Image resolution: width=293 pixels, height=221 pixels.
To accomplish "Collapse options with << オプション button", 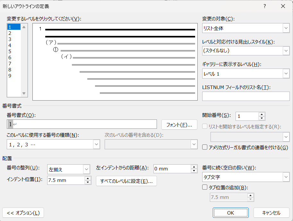I will pyautogui.click(x=23, y=213).
